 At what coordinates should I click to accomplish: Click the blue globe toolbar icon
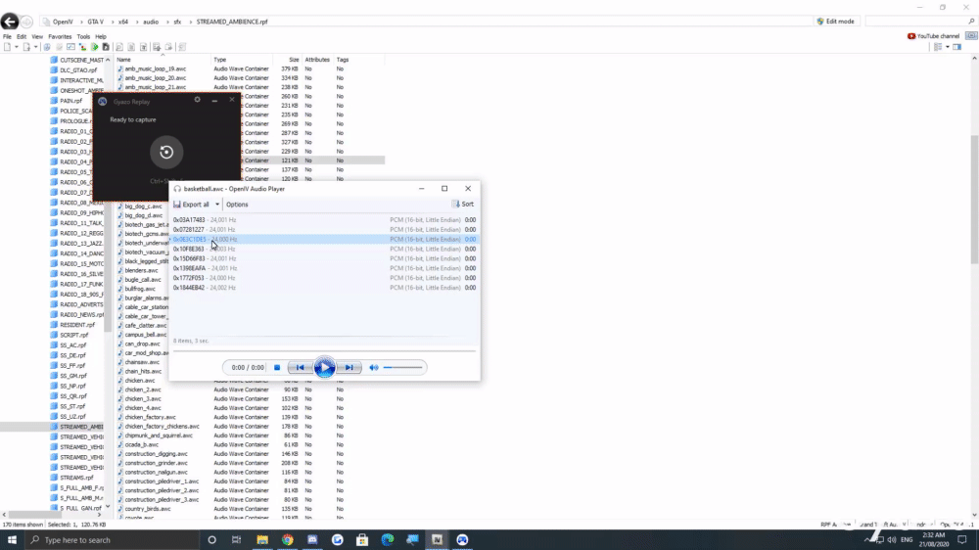click(47, 47)
